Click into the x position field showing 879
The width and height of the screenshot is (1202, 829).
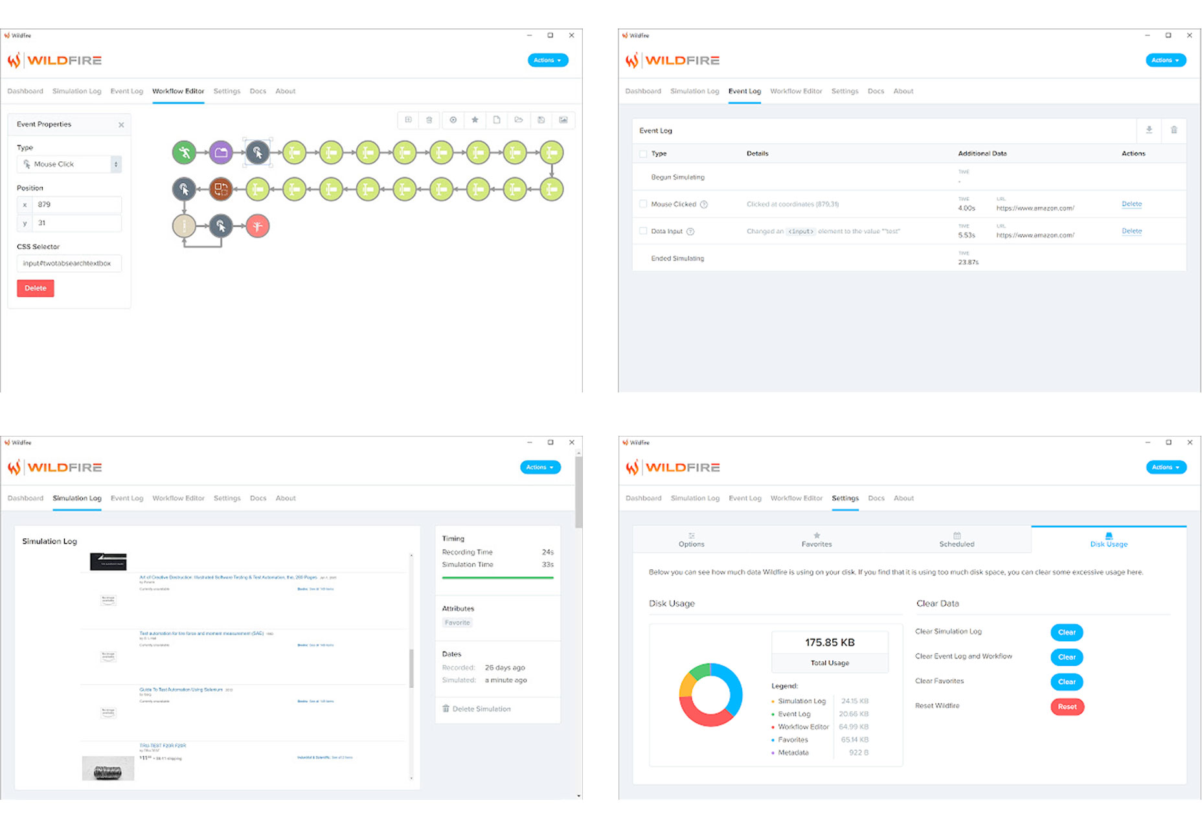tap(76, 205)
